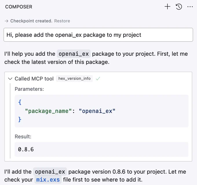197x185 pixels.
Task: Start a new composer with plus icon
Action: click(x=167, y=7)
